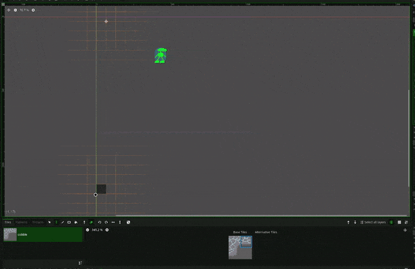This screenshot has width=415, height=269.
Task: Open the Terrains tab
Action: (37, 222)
